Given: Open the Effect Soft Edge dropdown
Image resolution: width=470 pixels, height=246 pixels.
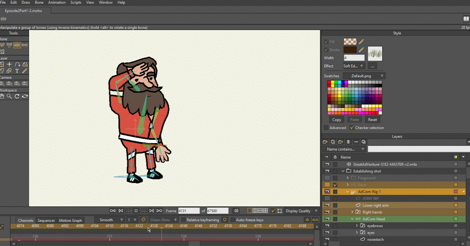Looking at the screenshot, I should [353, 66].
